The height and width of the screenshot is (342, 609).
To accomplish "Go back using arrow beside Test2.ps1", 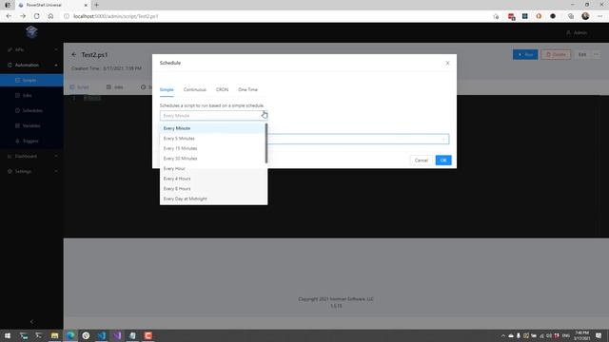I will coord(74,55).
